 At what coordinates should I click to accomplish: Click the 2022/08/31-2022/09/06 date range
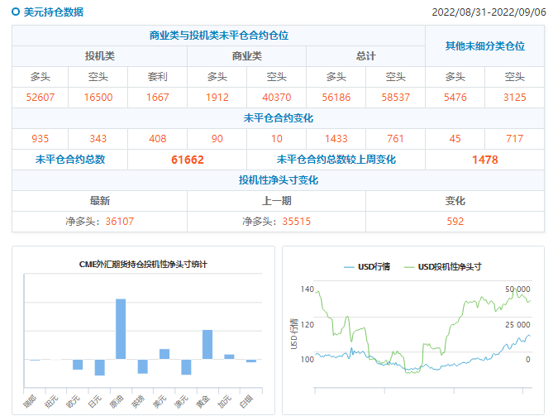(x=489, y=12)
